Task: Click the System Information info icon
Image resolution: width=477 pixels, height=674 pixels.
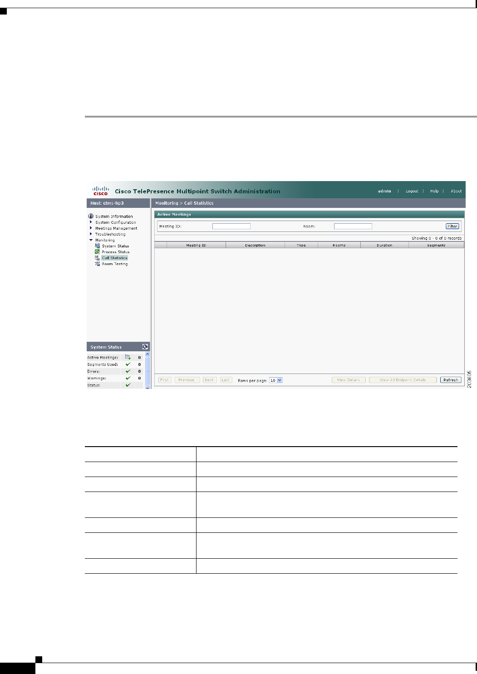Action: [x=91, y=216]
